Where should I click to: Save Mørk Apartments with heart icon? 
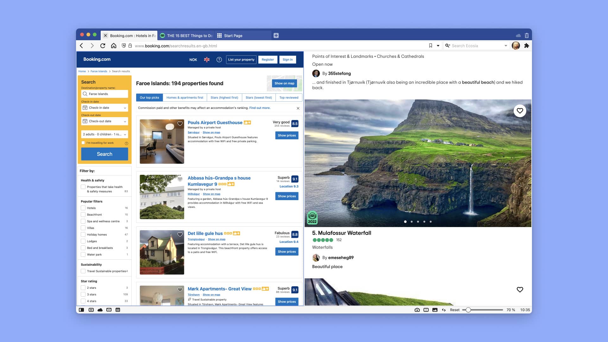180,290
